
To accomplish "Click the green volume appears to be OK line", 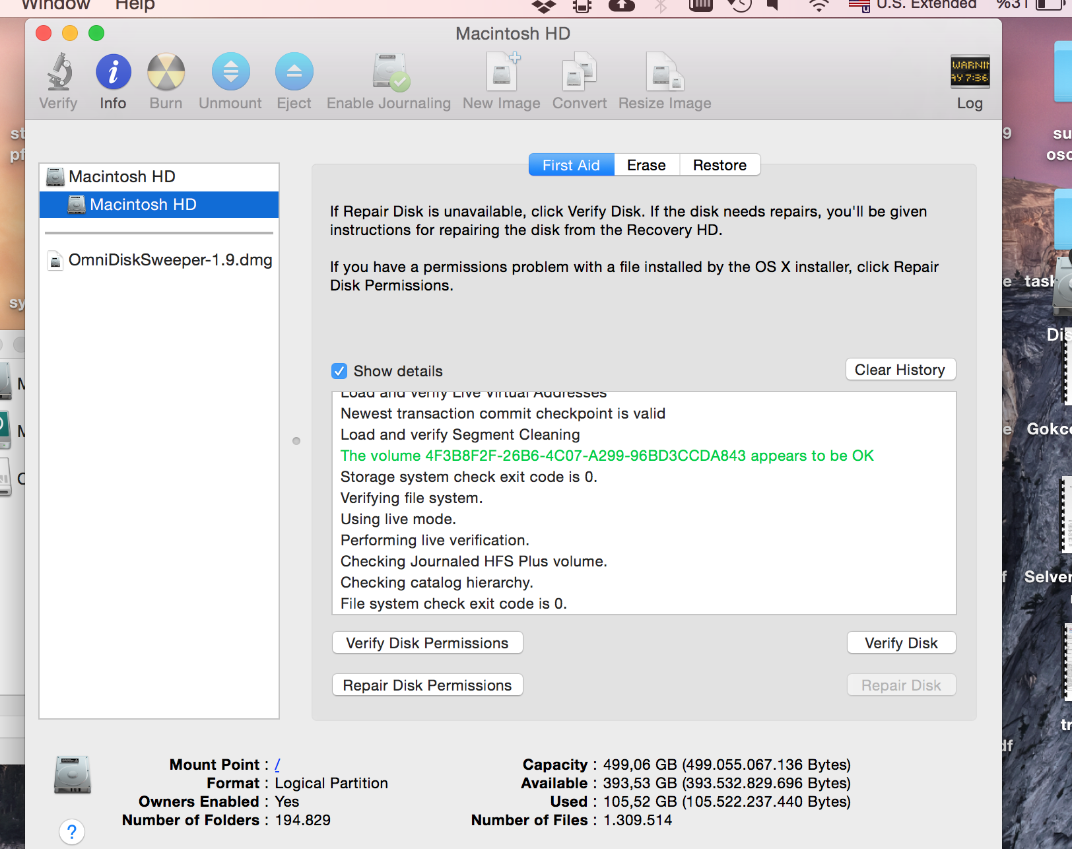I will [607, 456].
